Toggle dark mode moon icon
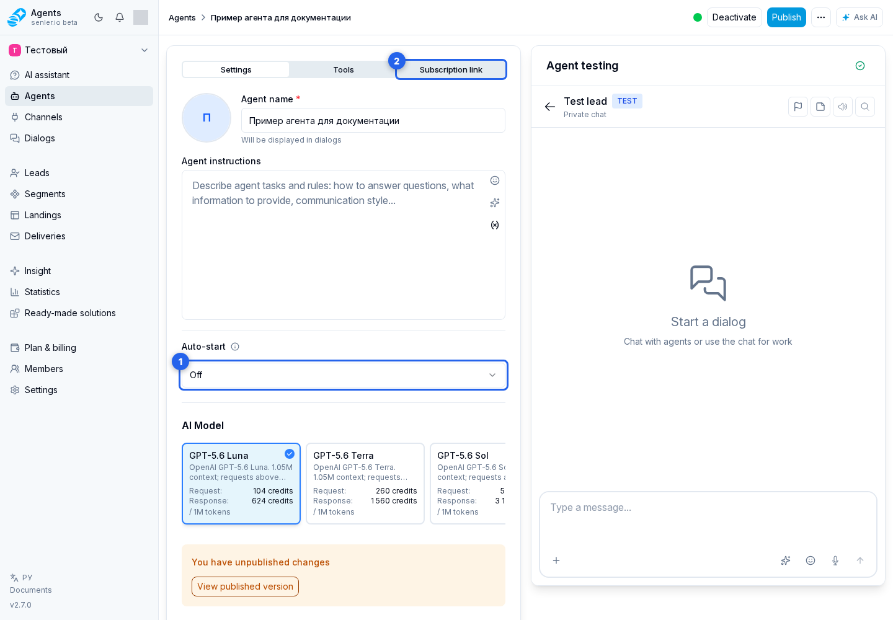The width and height of the screenshot is (893, 620). 99,17
